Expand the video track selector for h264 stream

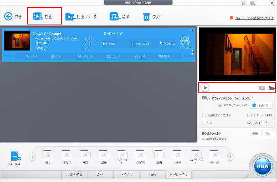85,39
